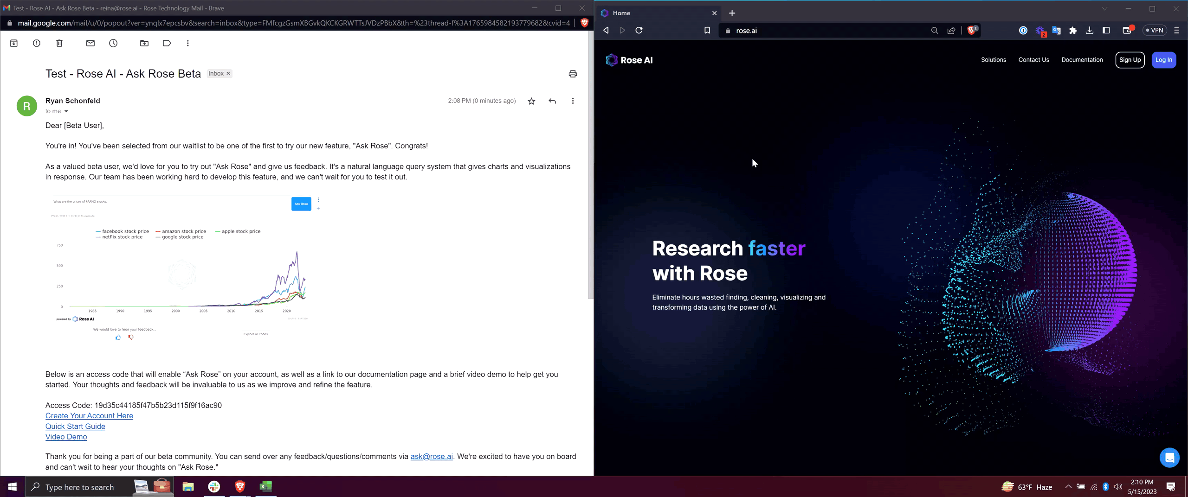Archive this email in Gmail toolbar
This screenshot has width=1188, height=497.
click(x=14, y=43)
